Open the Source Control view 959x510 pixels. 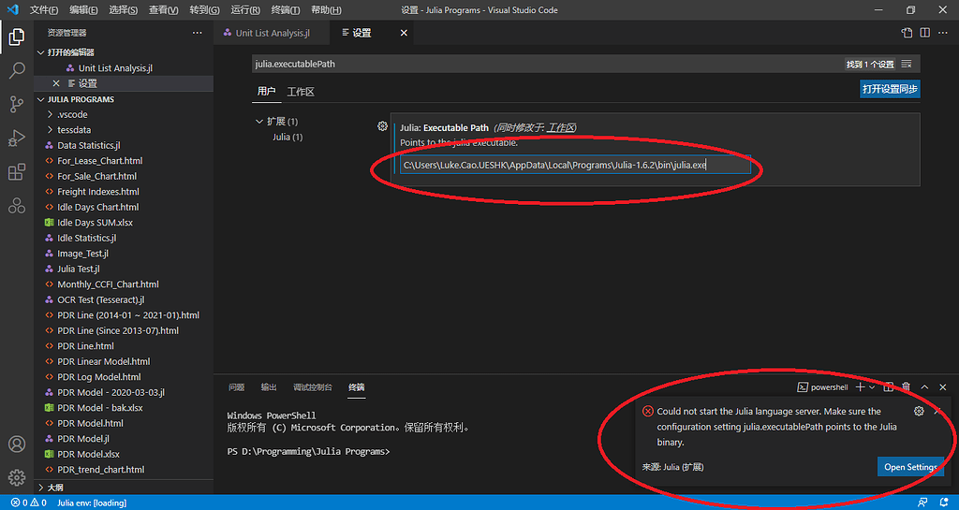point(17,104)
